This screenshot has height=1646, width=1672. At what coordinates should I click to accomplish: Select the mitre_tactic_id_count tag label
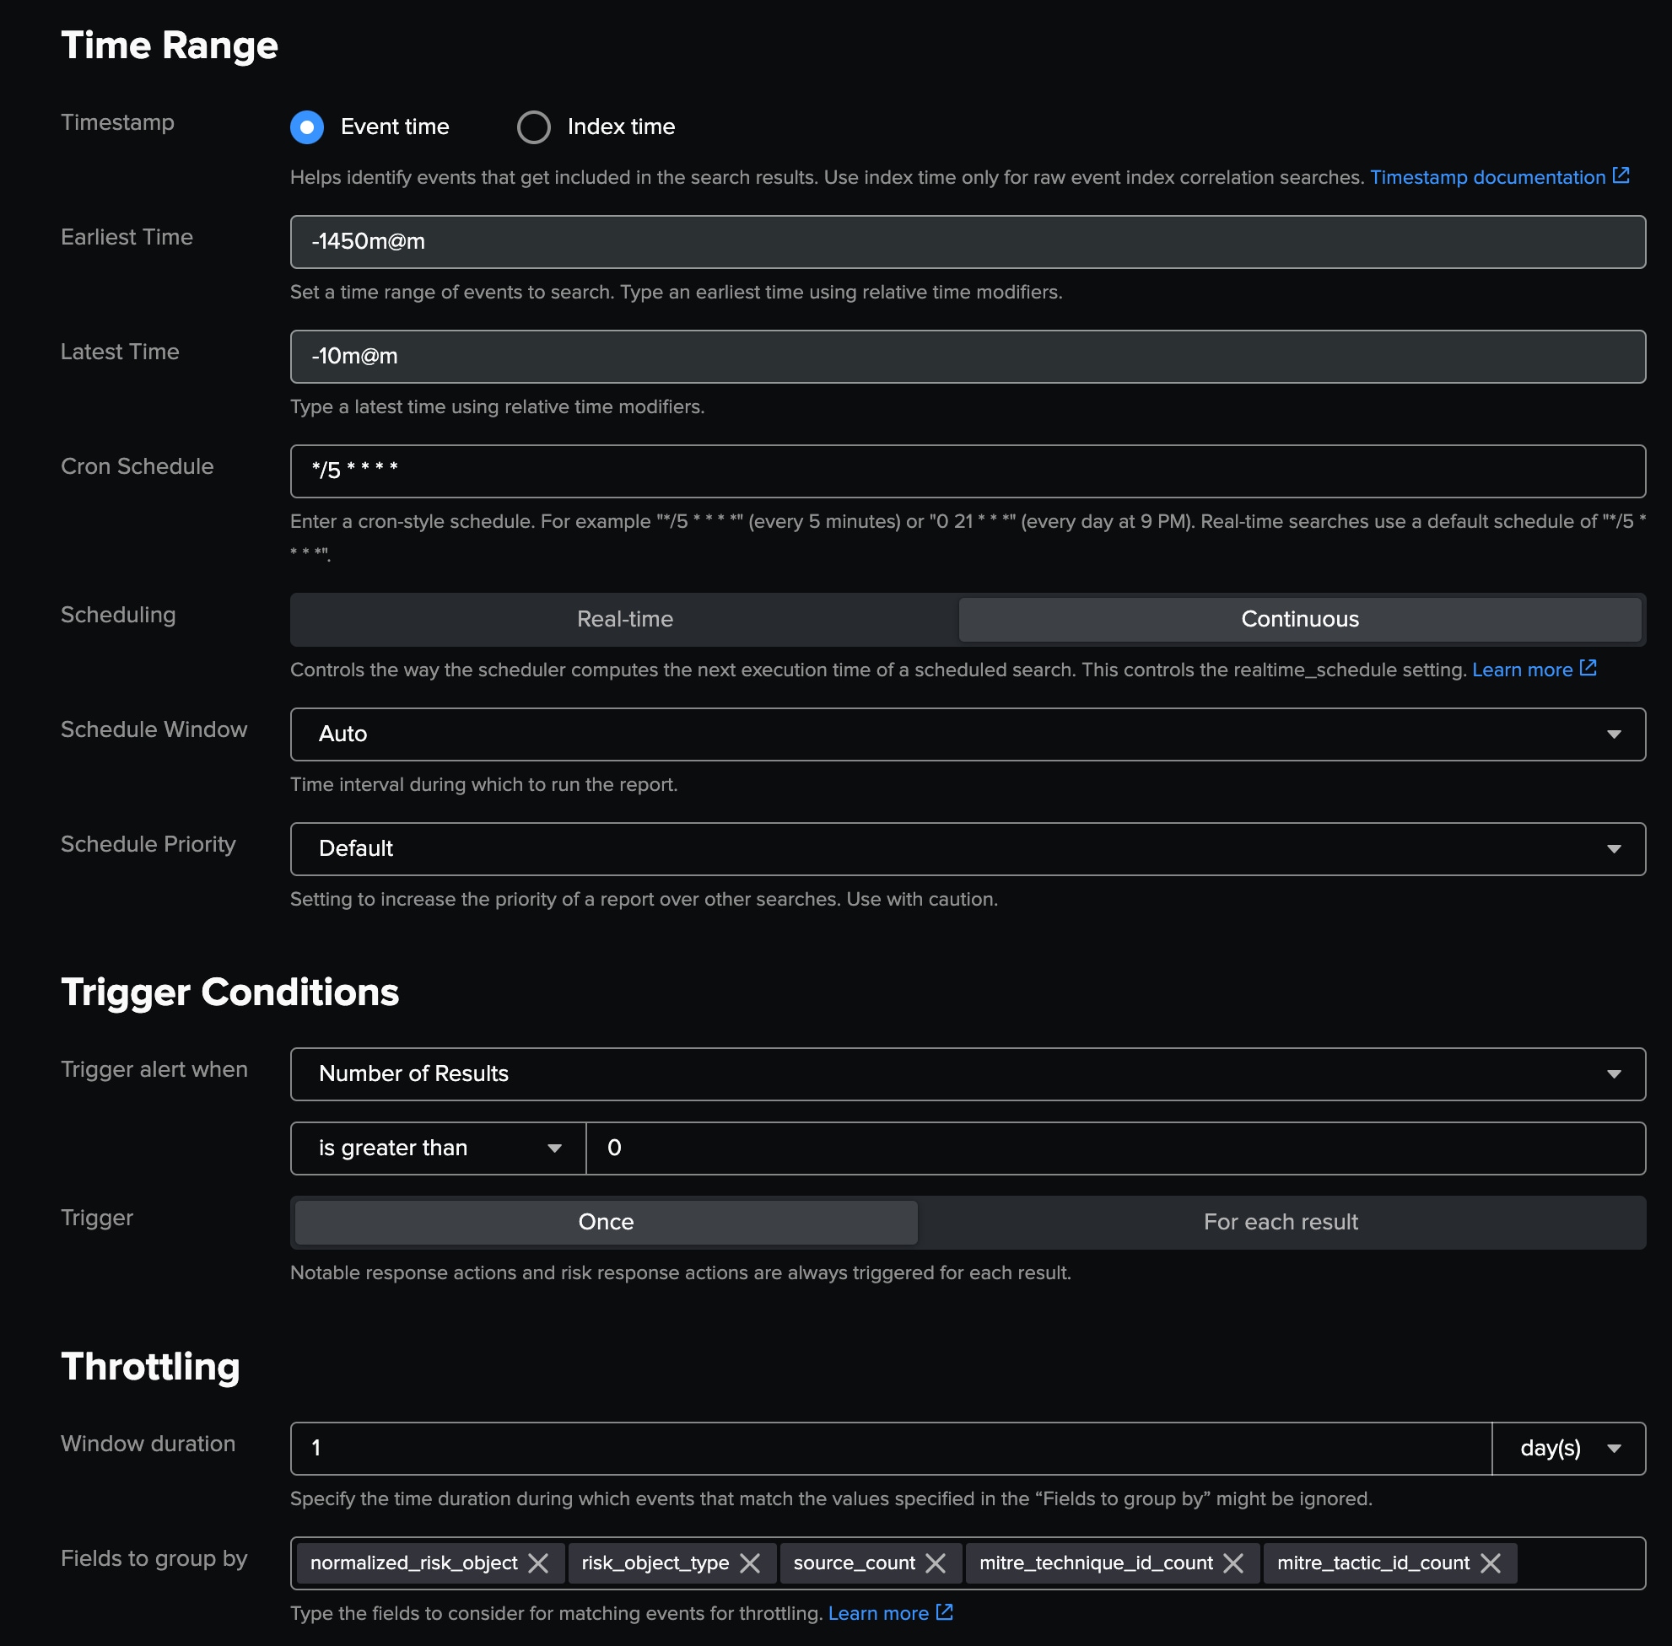(x=1373, y=1563)
